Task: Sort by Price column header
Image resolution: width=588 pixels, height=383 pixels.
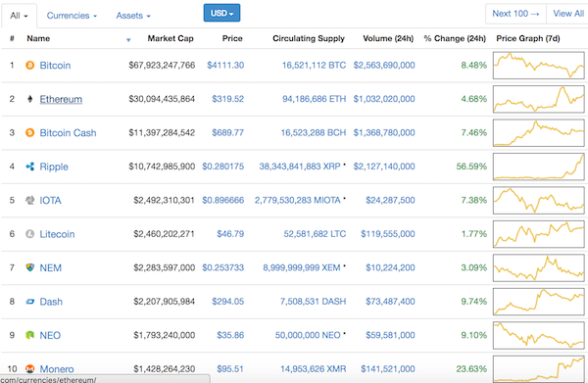Action: click(x=232, y=38)
